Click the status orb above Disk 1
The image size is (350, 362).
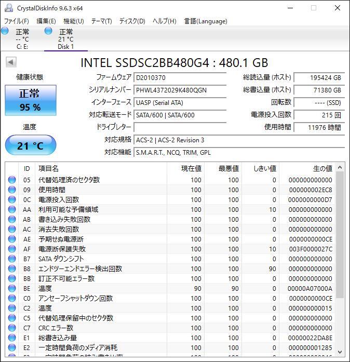coord(49,31)
